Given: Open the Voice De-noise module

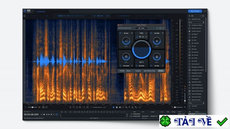Looking at the screenshot, I should click(x=195, y=97).
